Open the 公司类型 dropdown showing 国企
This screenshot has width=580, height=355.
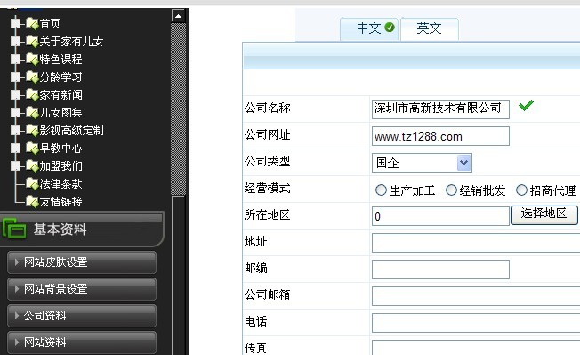pyautogui.click(x=422, y=163)
